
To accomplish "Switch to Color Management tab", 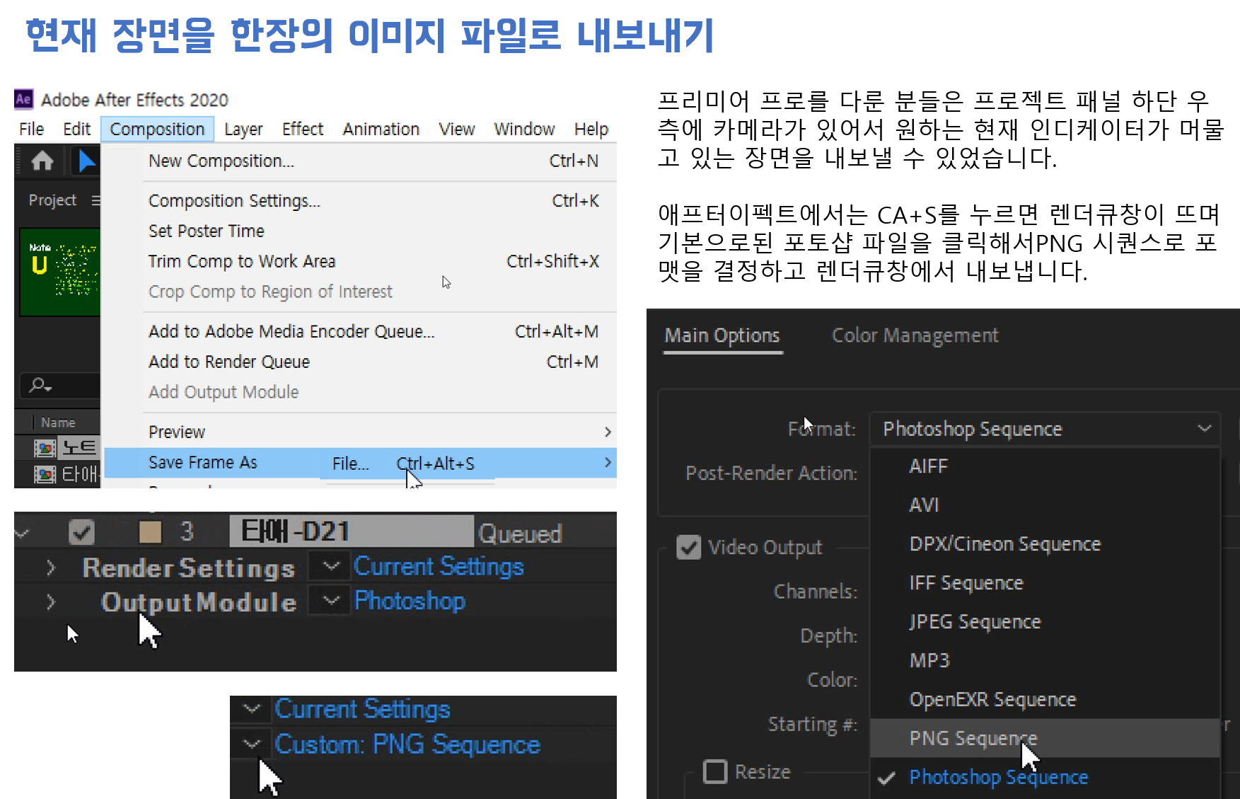I will pos(915,335).
